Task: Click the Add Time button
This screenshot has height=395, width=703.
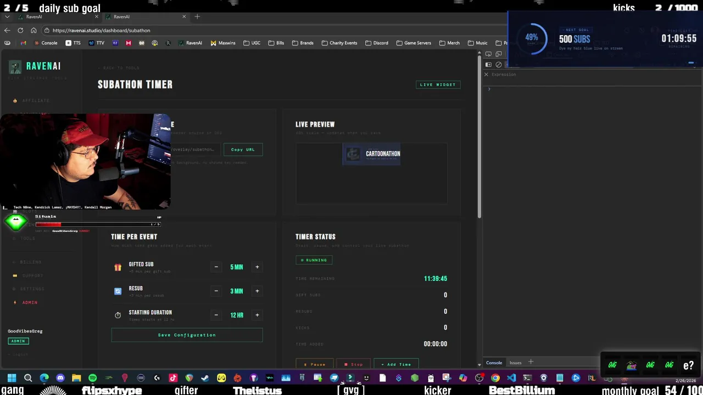Action: tap(396, 364)
